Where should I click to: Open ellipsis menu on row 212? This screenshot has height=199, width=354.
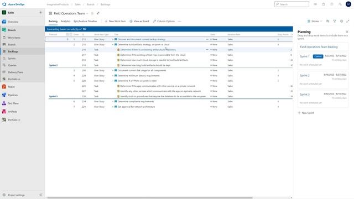pos(207,39)
